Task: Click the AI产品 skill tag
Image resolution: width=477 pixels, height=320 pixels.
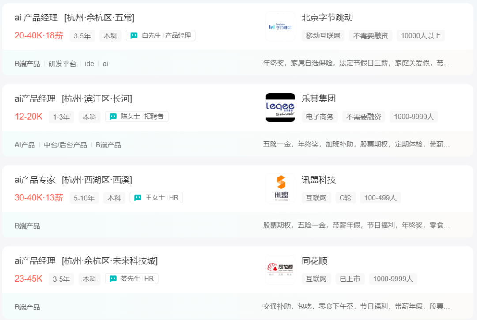Action: (25, 145)
